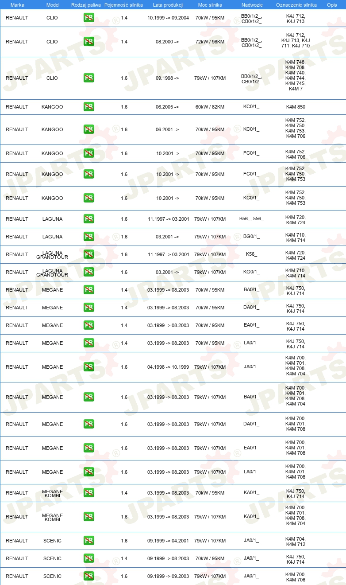Click fuel icon in Scenic 09.1999 -> 09.2003 row
346x585 pixels.
[88, 576]
